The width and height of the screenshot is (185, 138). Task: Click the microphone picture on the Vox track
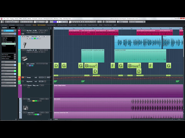[x=25, y=45]
